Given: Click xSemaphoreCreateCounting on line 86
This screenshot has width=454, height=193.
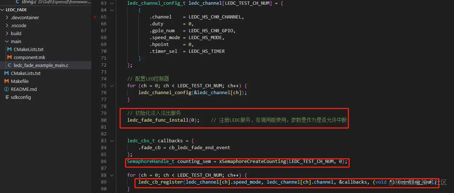Looking at the screenshot, I should pyautogui.click(x=253, y=161).
